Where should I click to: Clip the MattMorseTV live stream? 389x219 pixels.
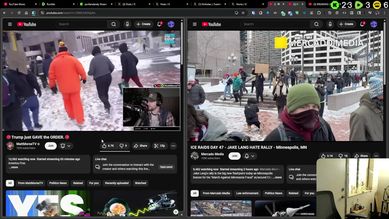click(x=160, y=146)
